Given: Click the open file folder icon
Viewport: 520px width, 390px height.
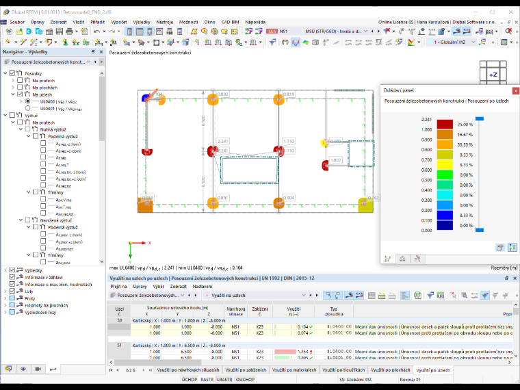Looking at the screenshot, I should [19, 31].
